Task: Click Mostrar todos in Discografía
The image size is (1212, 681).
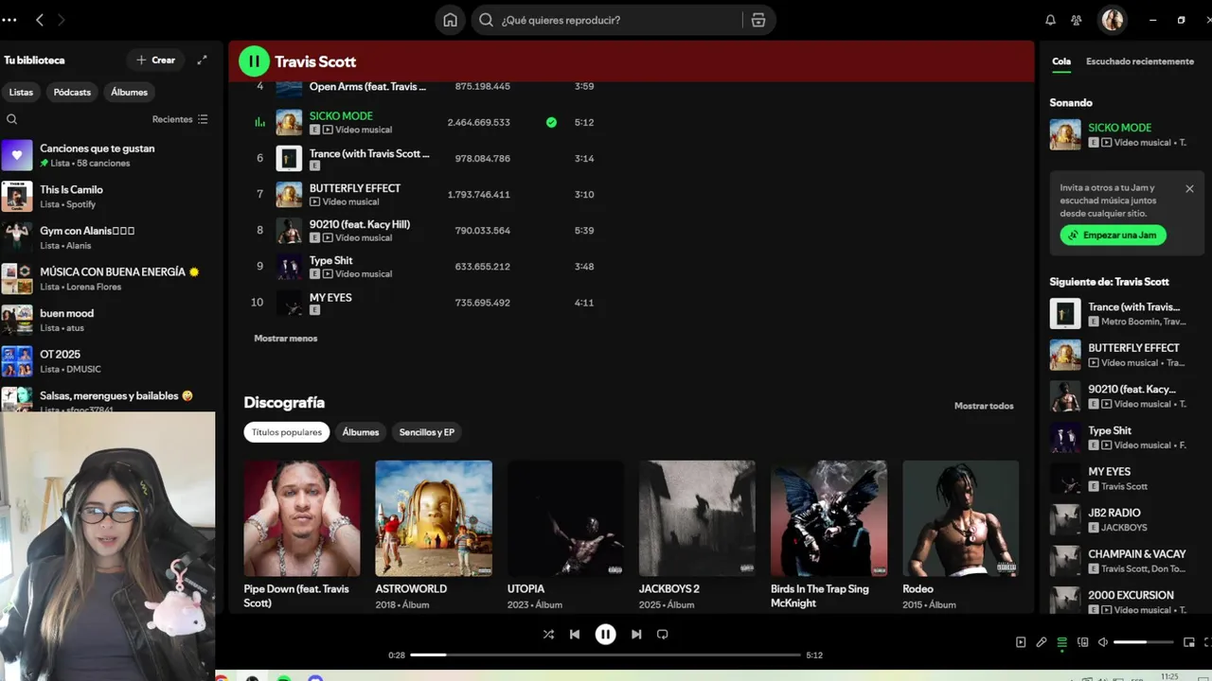Action: (x=984, y=406)
